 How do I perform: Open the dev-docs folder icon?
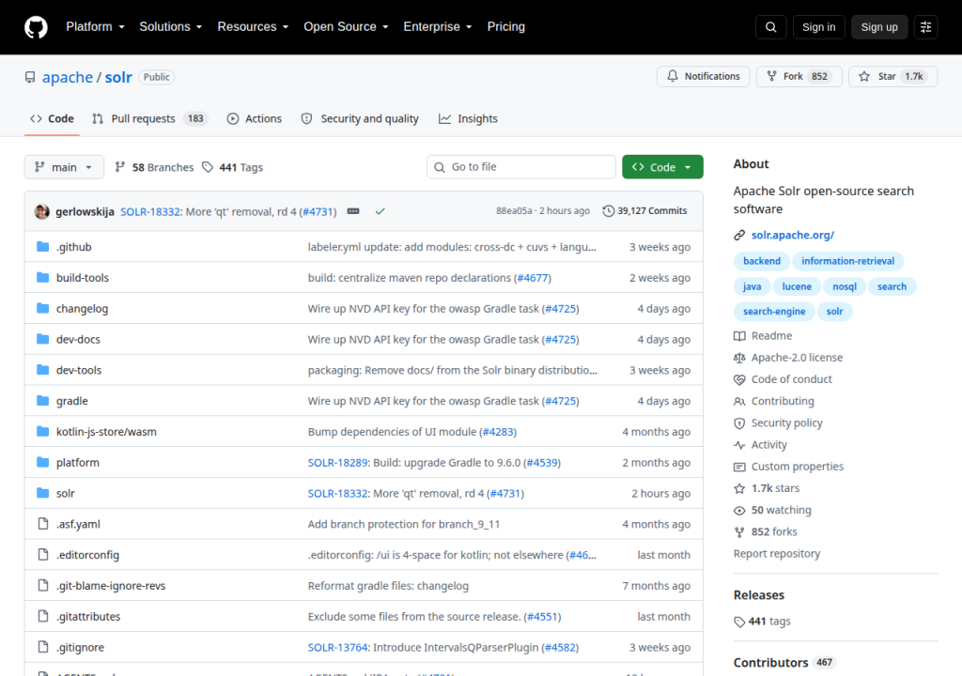pos(43,339)
